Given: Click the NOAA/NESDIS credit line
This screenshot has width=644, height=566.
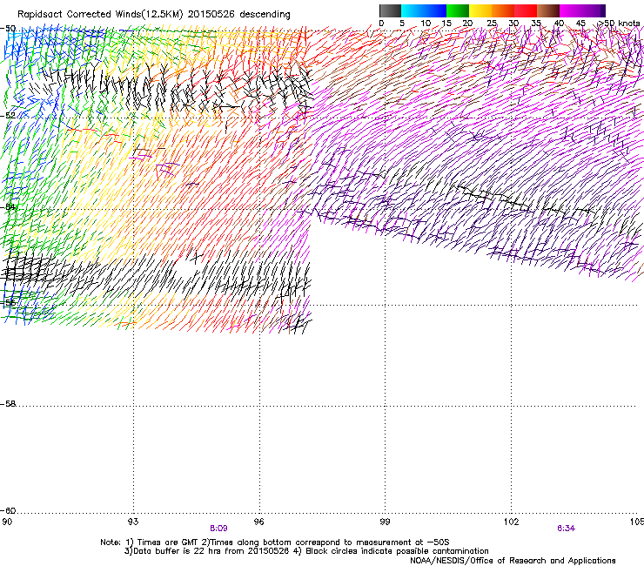Looking at the screenshot, I should (513, 560).
